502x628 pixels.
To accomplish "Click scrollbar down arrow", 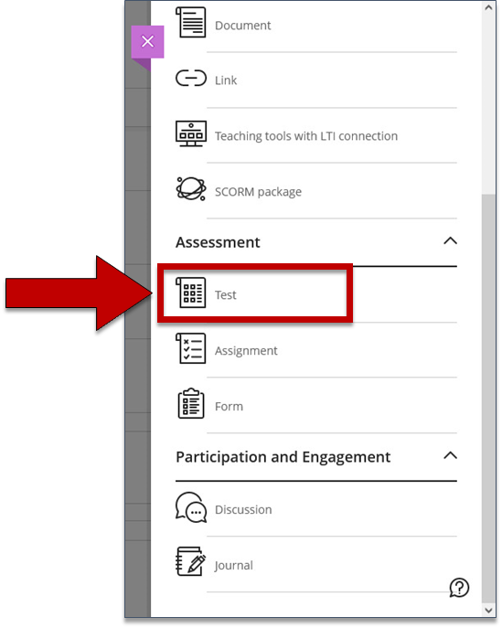I will coord(488,611).
